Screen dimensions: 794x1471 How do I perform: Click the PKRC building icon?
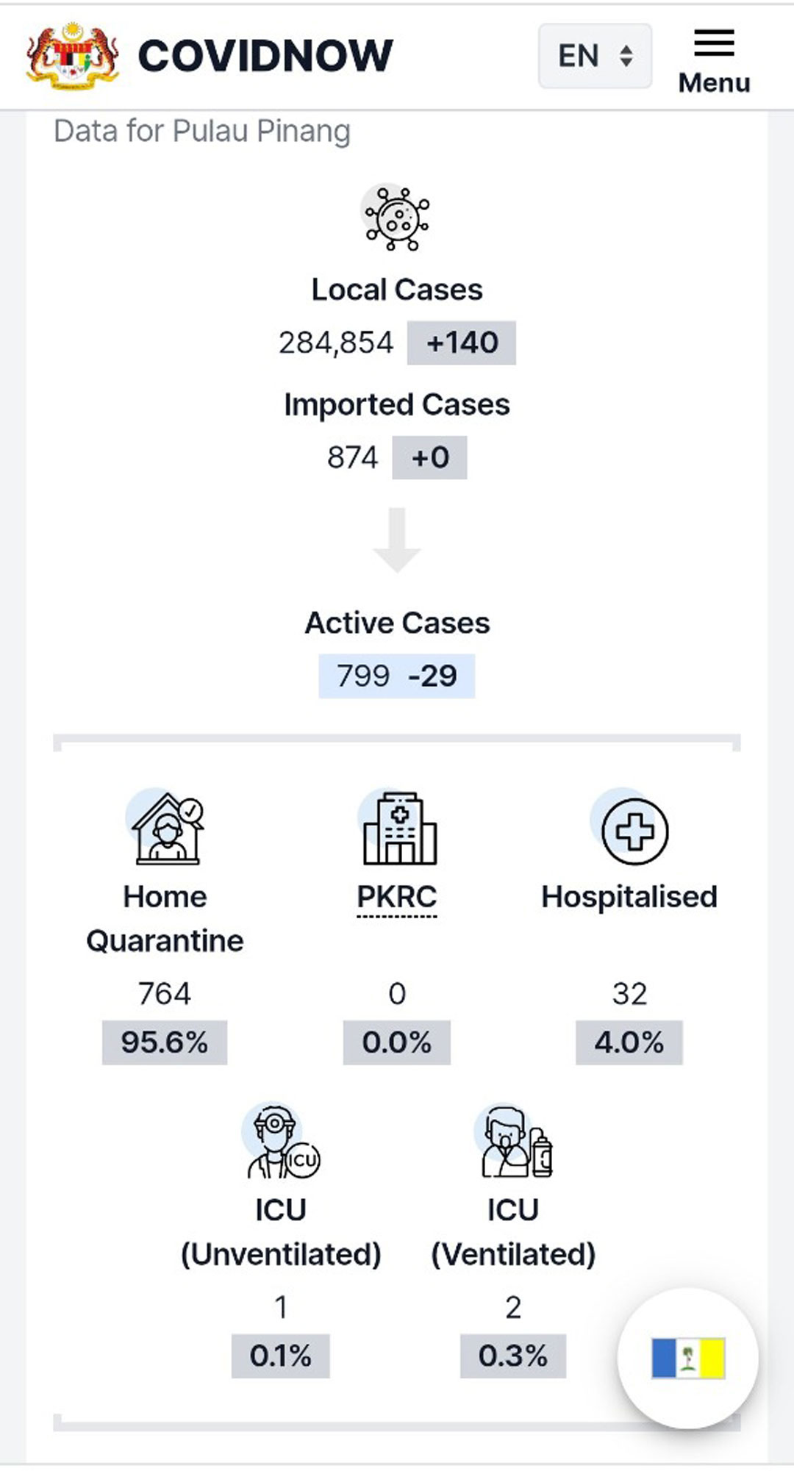[398, 827]
